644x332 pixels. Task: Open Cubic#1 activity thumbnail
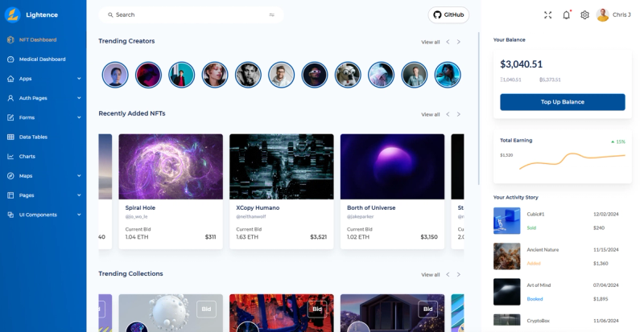(x=507, y=221)
